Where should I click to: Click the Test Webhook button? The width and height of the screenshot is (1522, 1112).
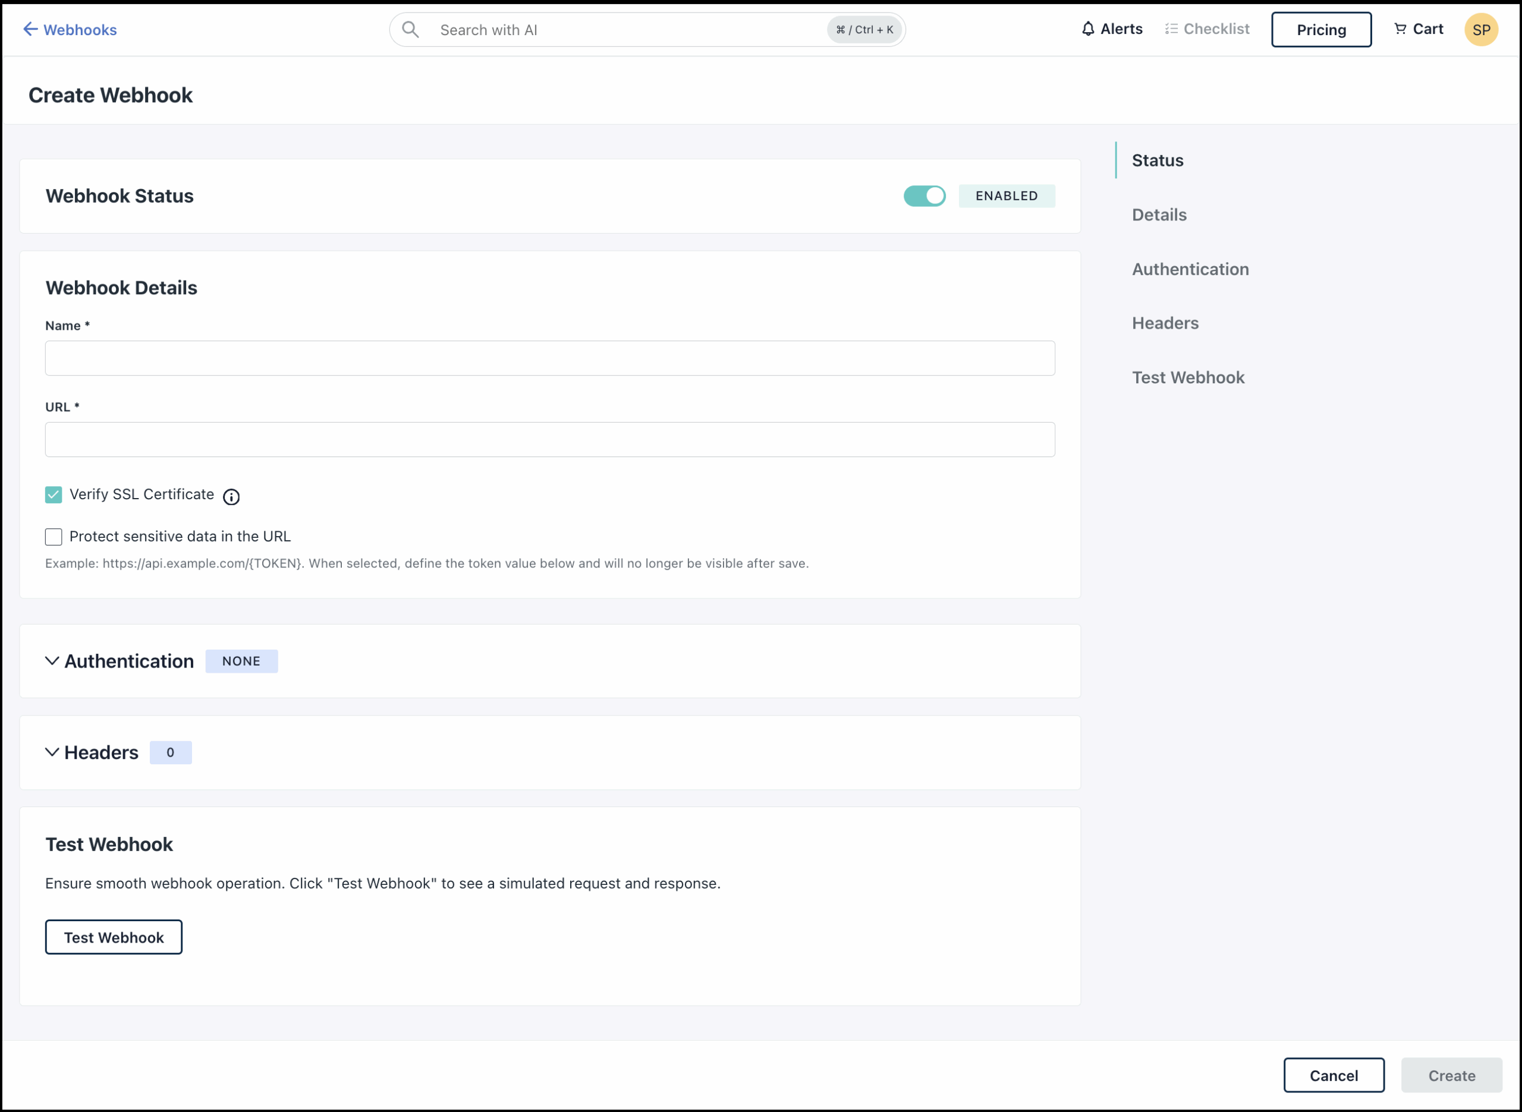point(113,936)
